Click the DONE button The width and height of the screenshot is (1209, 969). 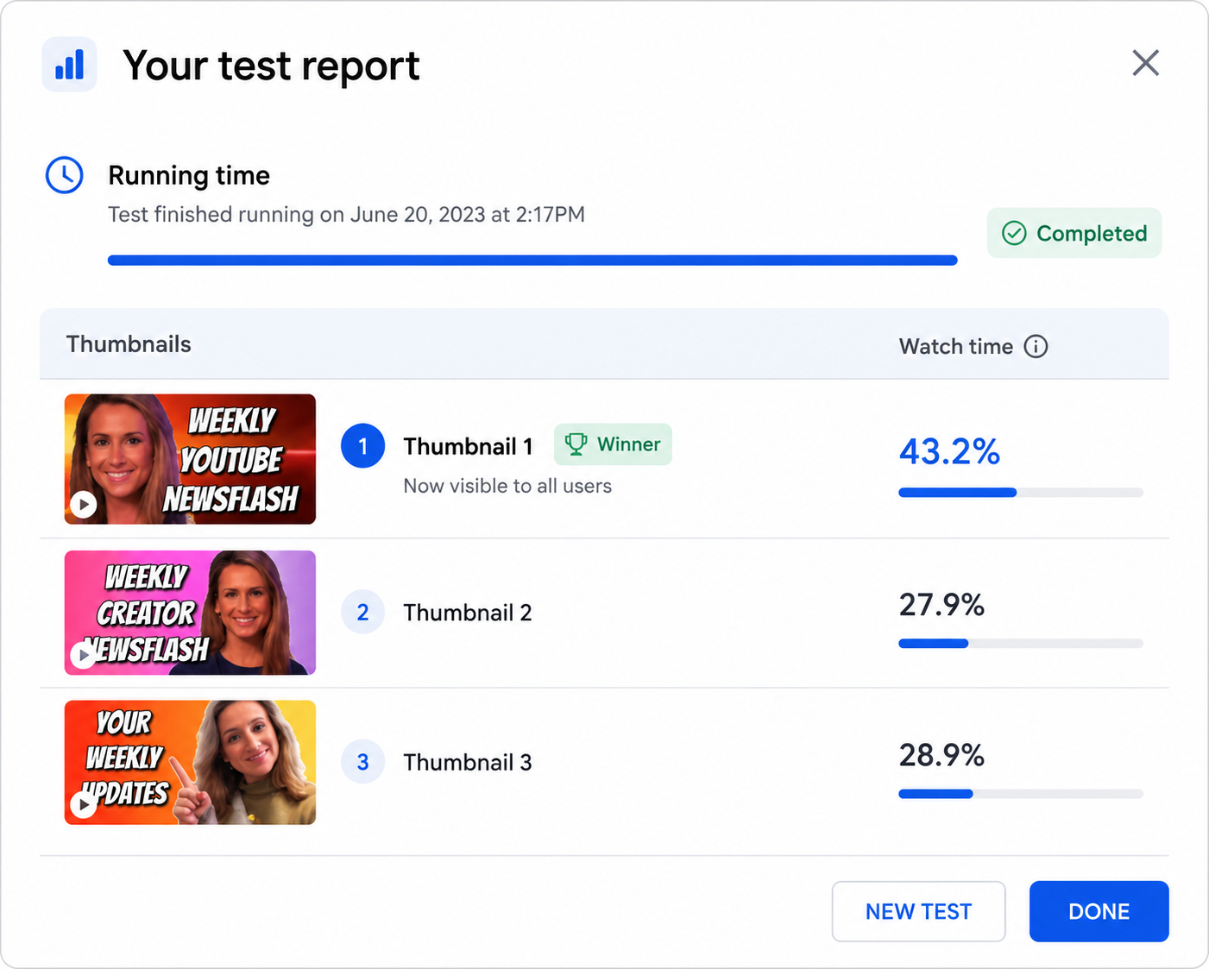[x=1099, y=911]
